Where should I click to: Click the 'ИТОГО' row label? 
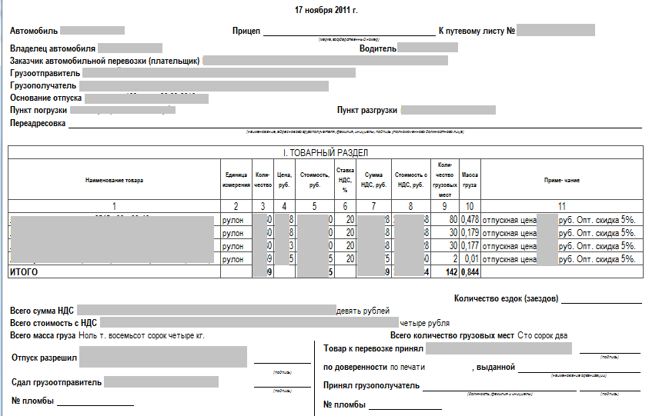(x=24, y=272)
